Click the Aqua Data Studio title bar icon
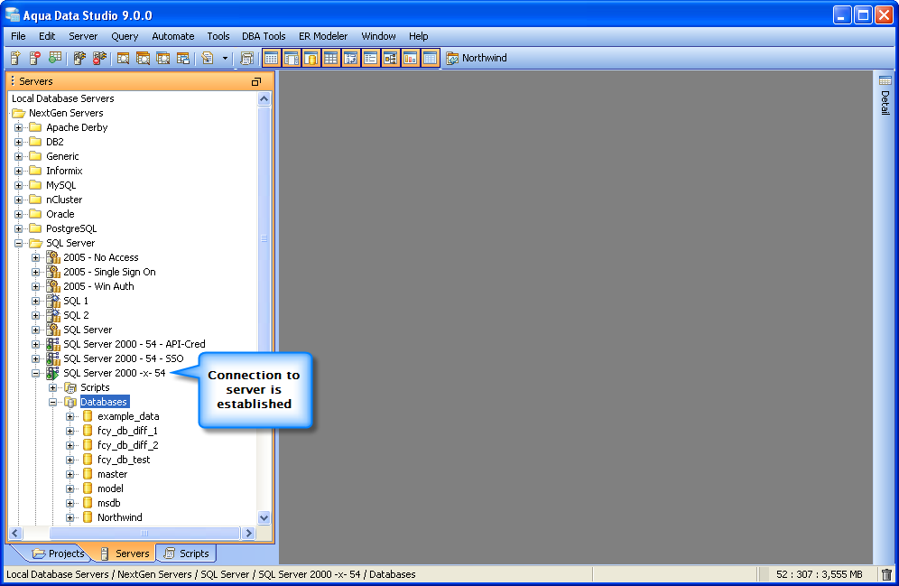 (x=12, y=15)
